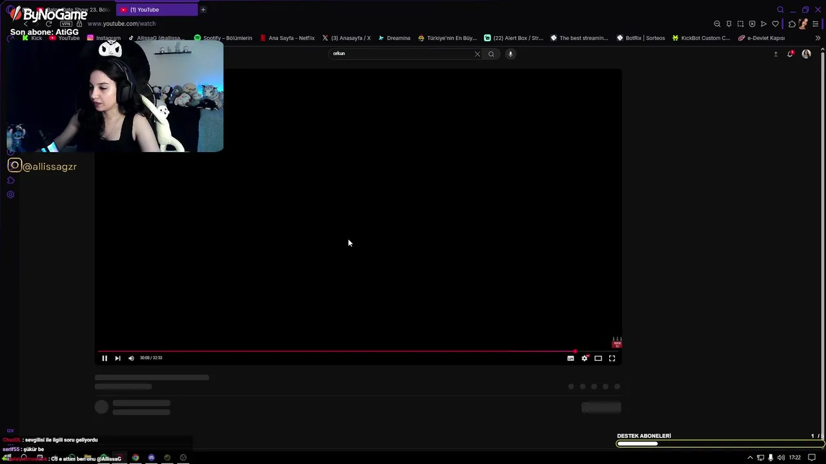Open the extensions cube icon

point(792,24)
